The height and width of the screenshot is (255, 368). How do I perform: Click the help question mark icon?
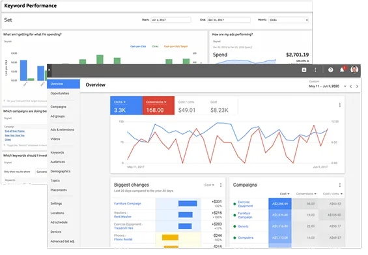330,70
